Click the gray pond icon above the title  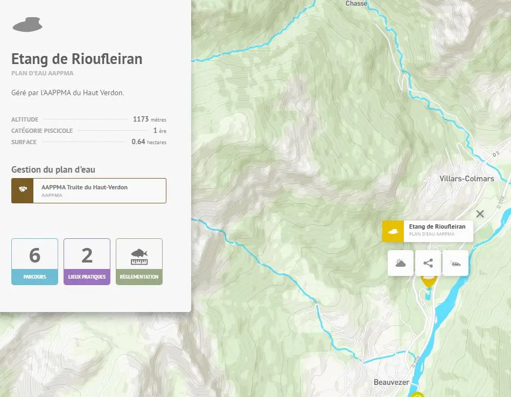click(27, 24)
